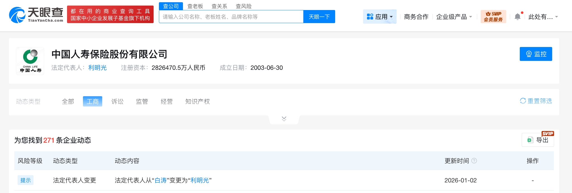Select the 知识产权 dynamic type filter
This screenshot has height=193, width=572.
[x=197, y=102]
